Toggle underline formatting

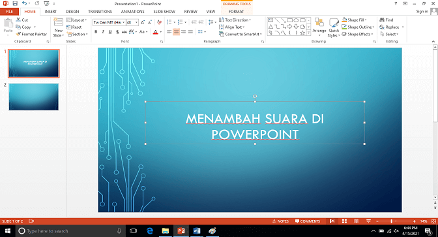coord(110,32)
